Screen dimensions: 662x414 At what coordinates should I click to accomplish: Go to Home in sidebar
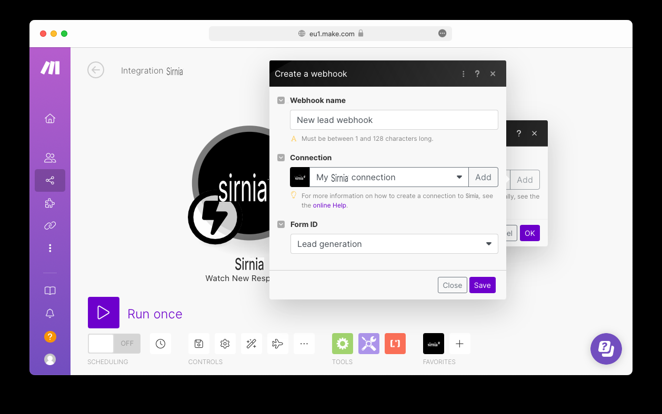[50, 118]
